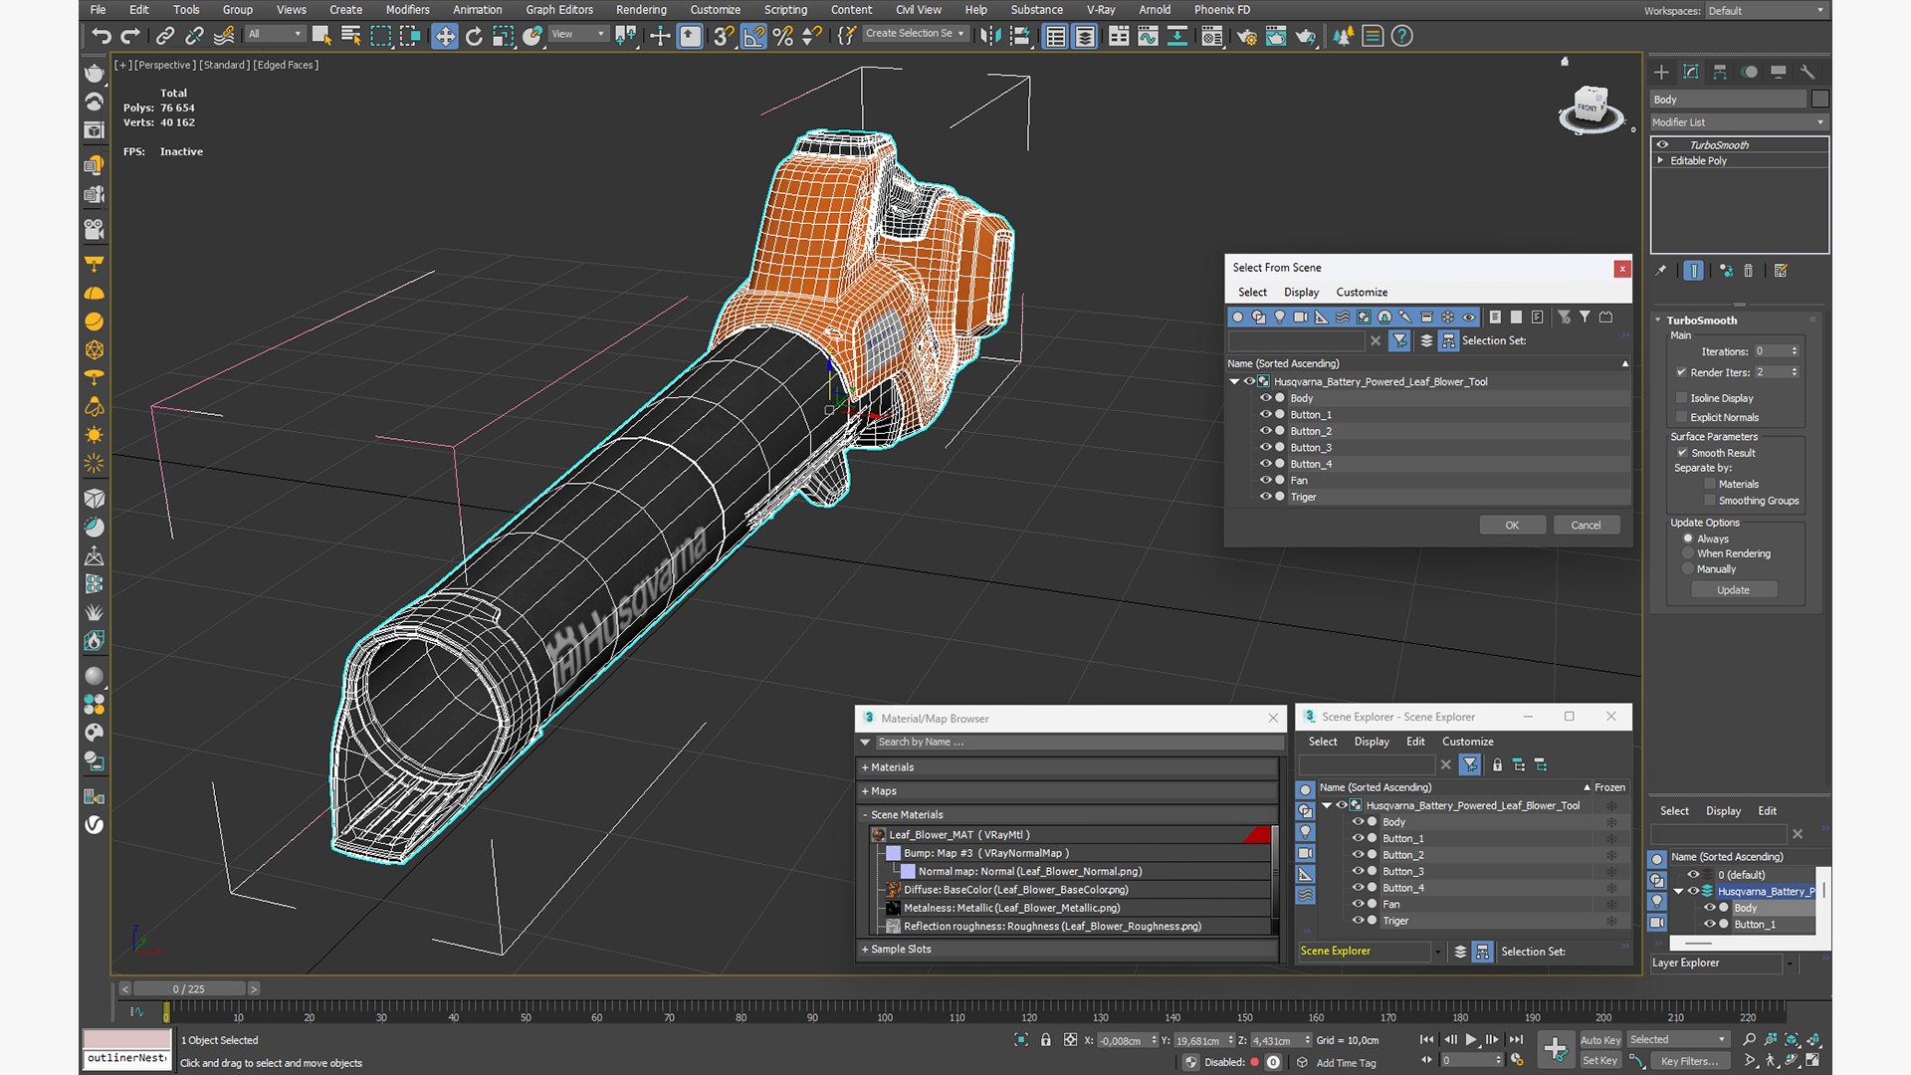Viewport: 1911px width, 1075px height.
Task: Open the Graph Editors menu
Action: [x=559, y=10]
